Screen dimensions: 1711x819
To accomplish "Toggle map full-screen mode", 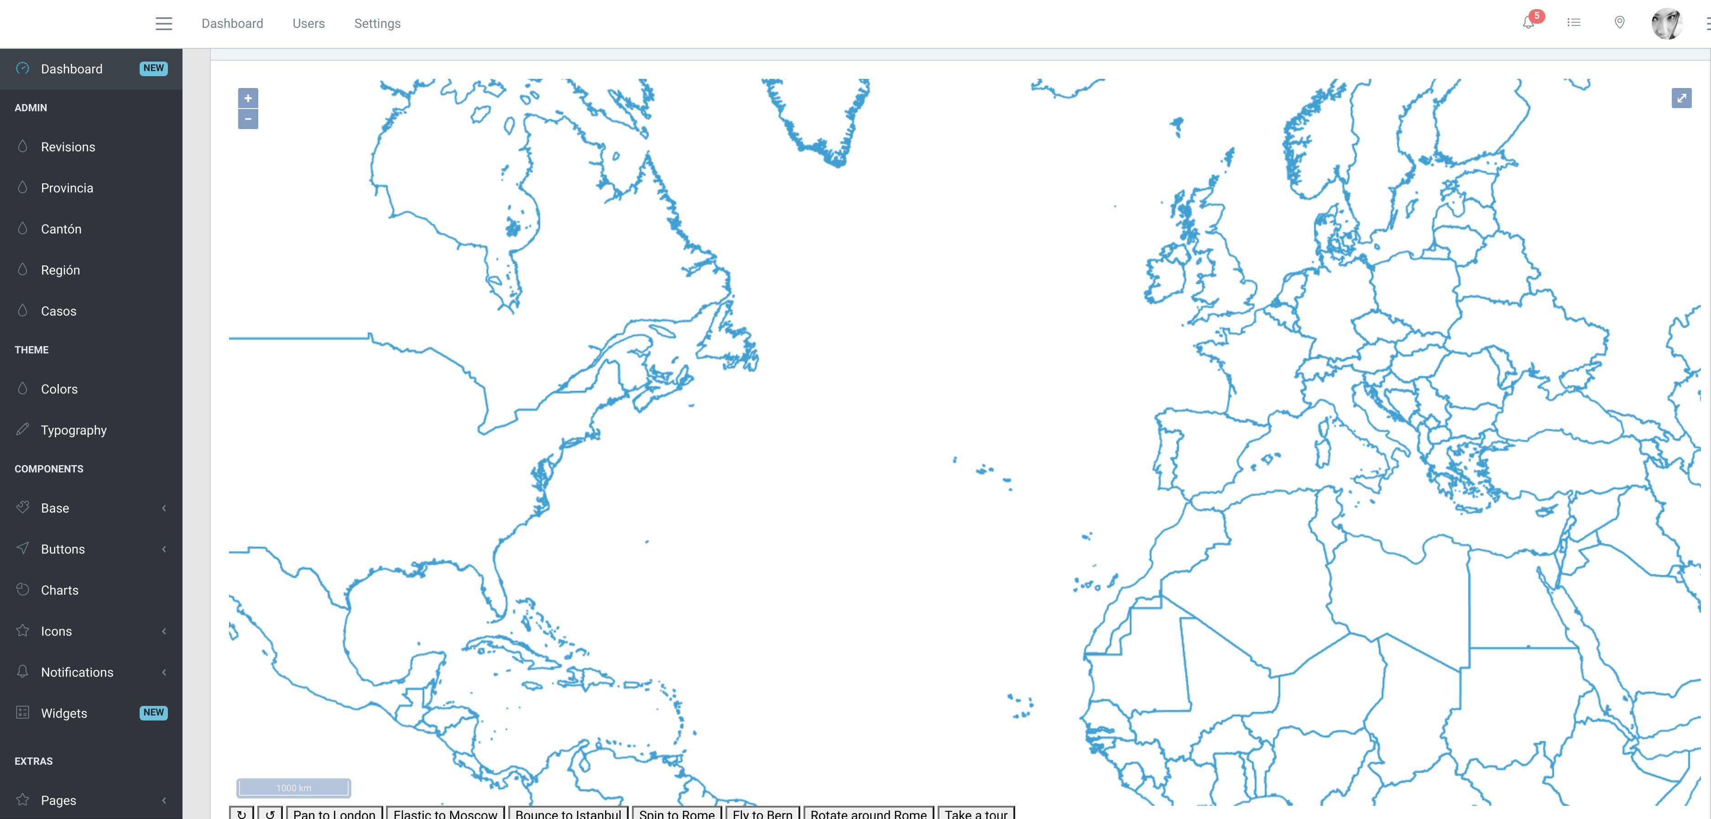I will 1681,98.
